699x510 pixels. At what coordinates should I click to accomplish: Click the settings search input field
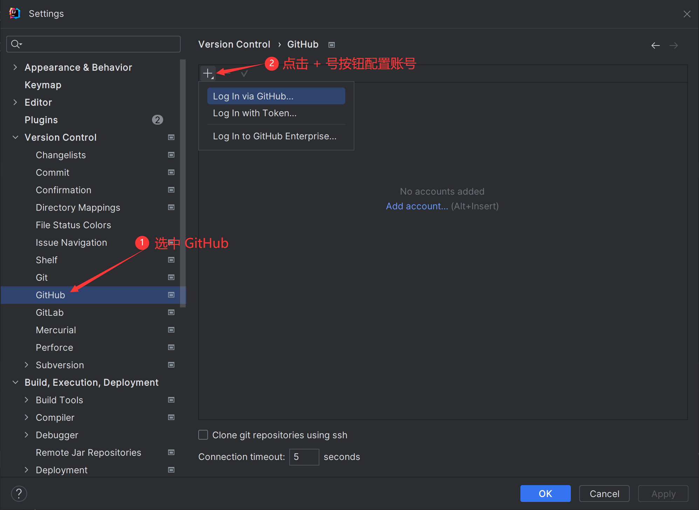[x=94, y=44]
